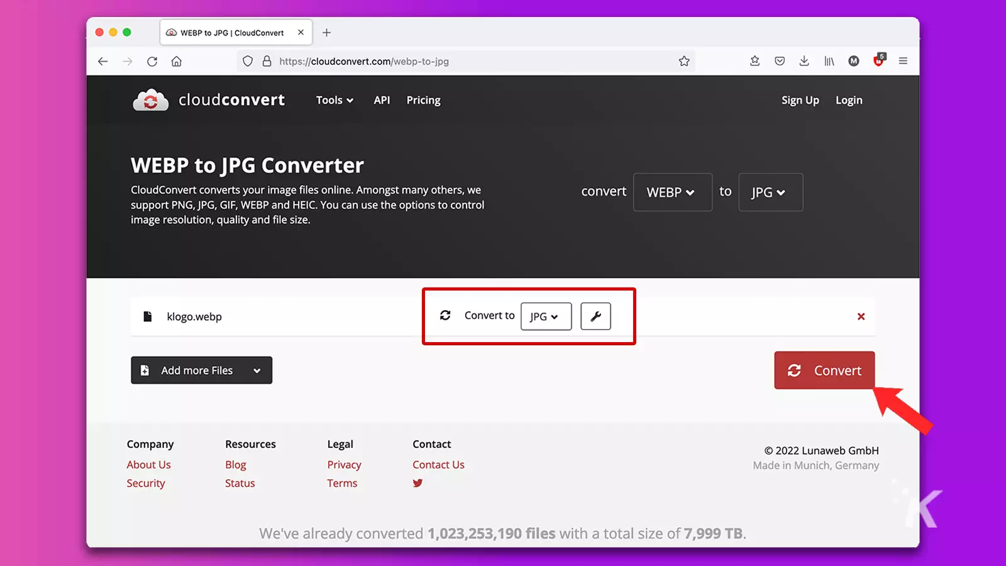Open the Status footer link
The height and width of the screenshot is (566, 1006).
click(x=240, y=483)
